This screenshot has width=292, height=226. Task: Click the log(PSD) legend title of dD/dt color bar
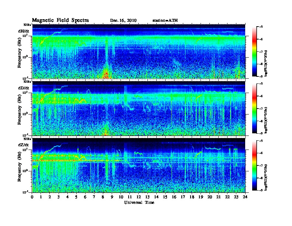(x=266, y=120)
